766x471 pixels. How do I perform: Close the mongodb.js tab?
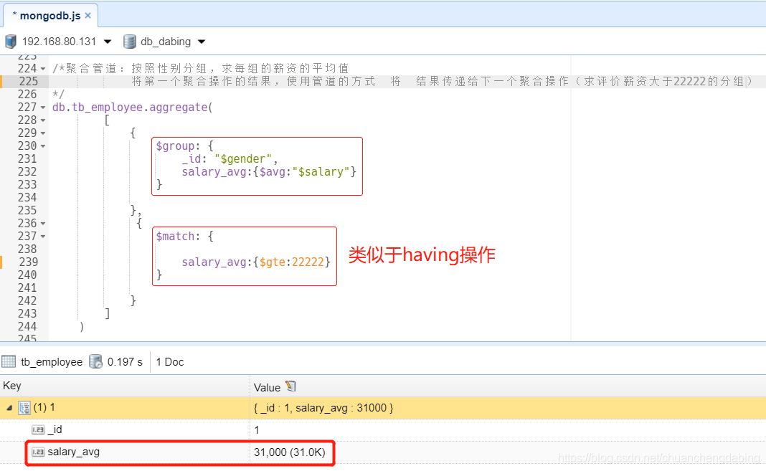88,16
